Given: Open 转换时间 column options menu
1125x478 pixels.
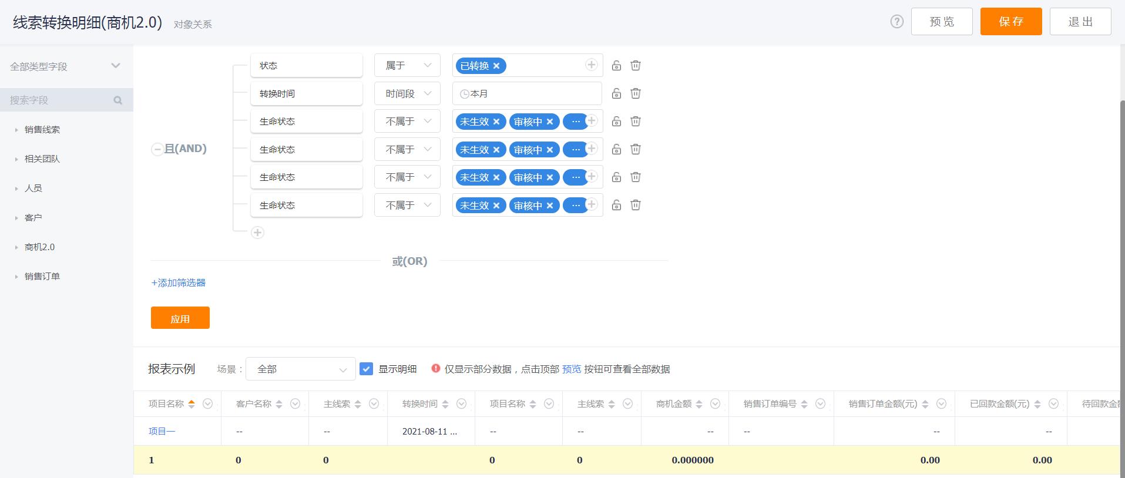Looking at the screenshot, I should (462, 403).
